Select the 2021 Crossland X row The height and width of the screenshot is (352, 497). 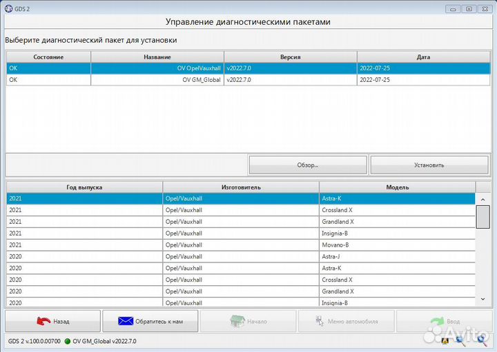[x=240, y=210]
